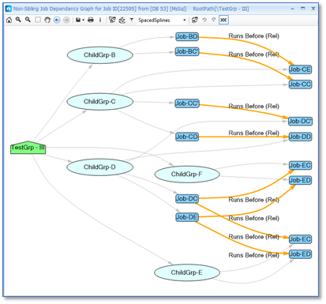Click the floppy disk save icon
326x304 pixels.
(x=78, y=20)
